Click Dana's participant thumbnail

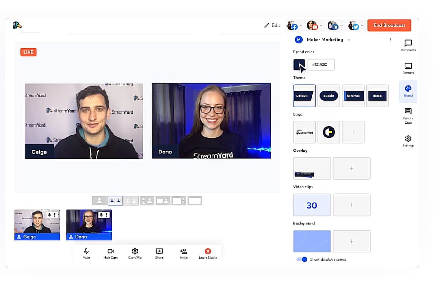89,225
